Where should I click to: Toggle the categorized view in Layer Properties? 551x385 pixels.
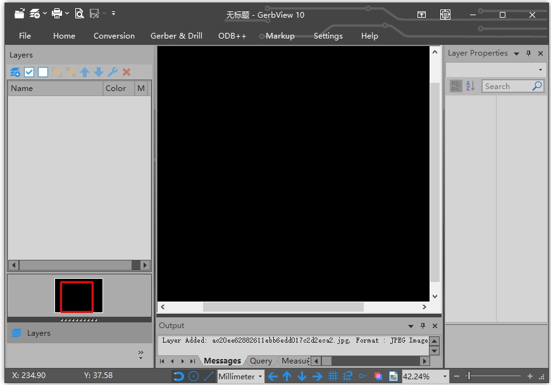[x=455, y=86]
